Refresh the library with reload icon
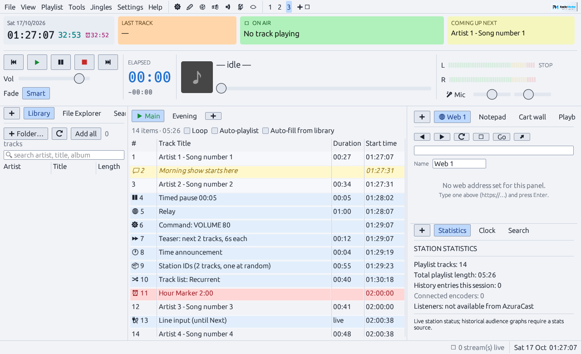Image resolution: width=581 pixels, height=354 pixels. [x=59, y=133]
